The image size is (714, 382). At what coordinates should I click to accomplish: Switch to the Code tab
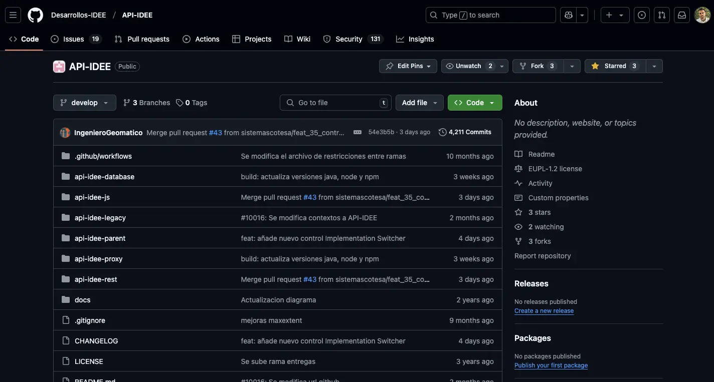coord(24,39)
